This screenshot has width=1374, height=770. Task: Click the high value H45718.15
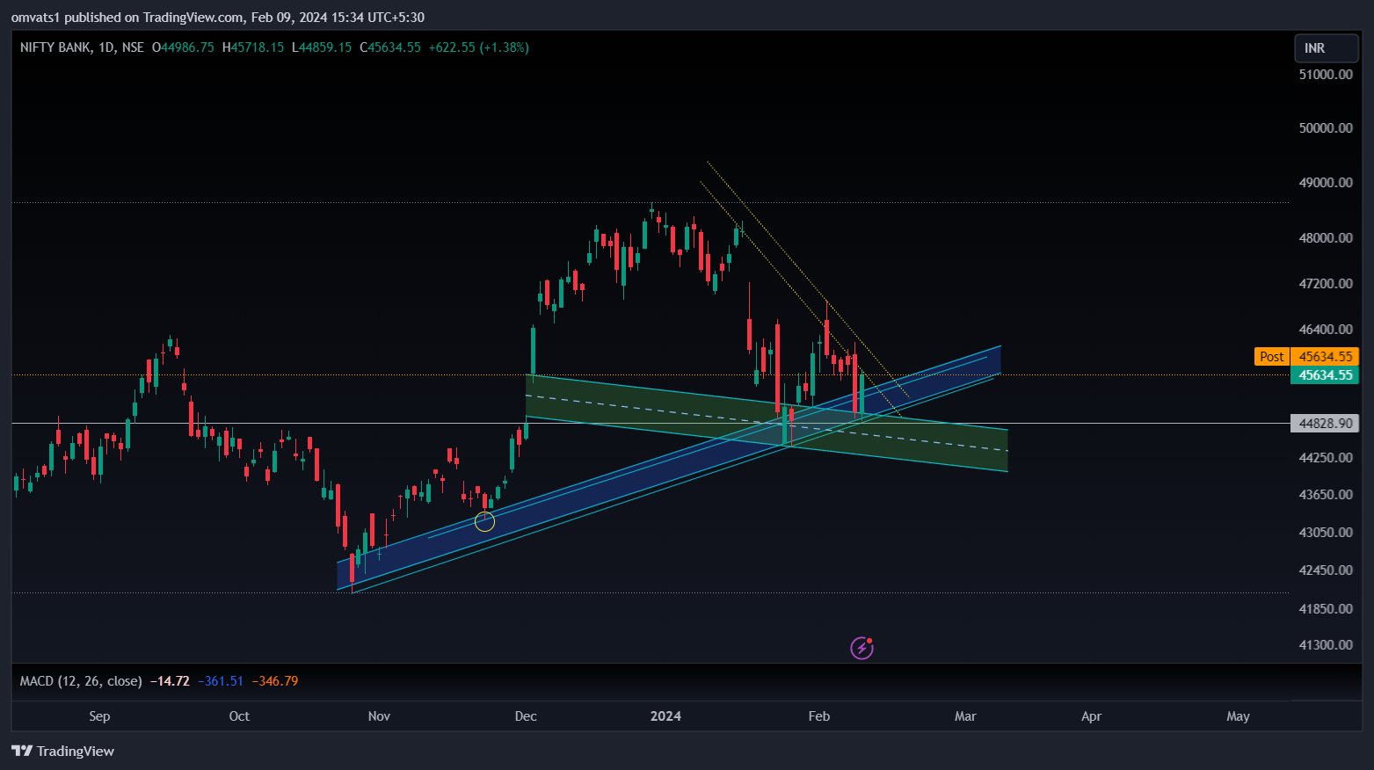[x=253, y=47]
